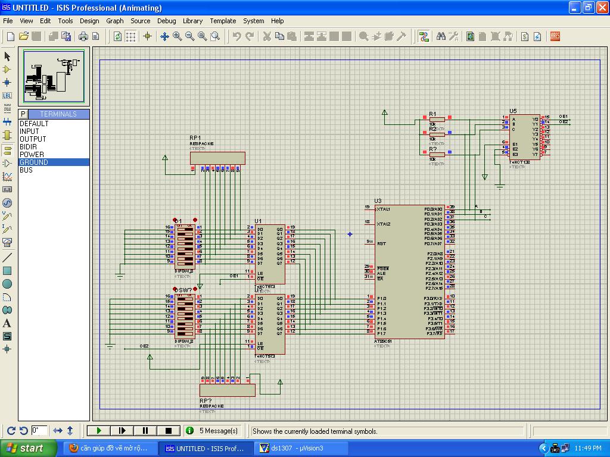
Task: Click the zoom in magnifier icon
Action: [177, 36]
